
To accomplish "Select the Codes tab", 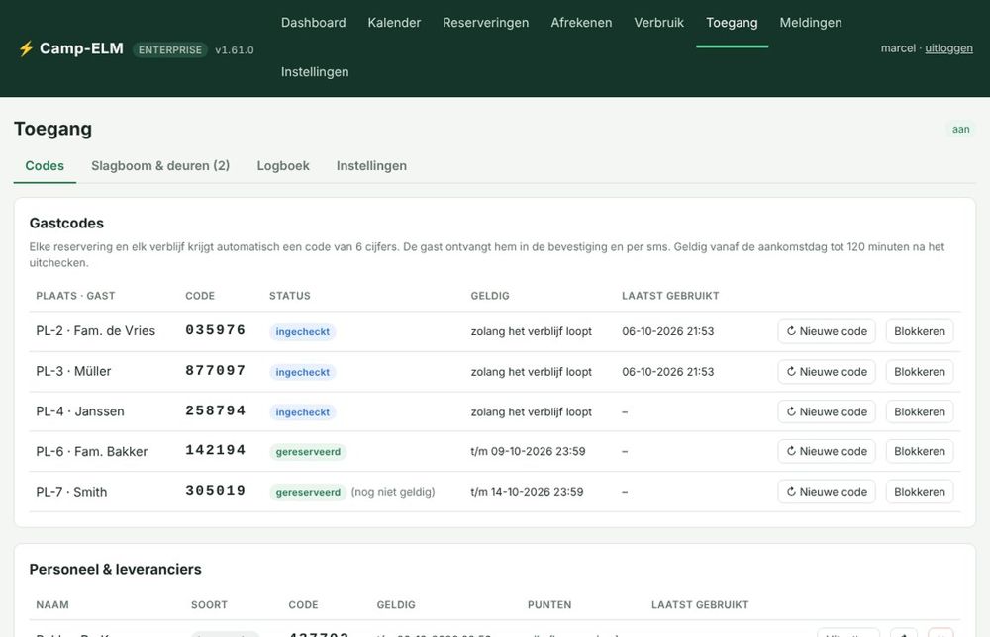I will pyautogui.click(x=45, y=166).
